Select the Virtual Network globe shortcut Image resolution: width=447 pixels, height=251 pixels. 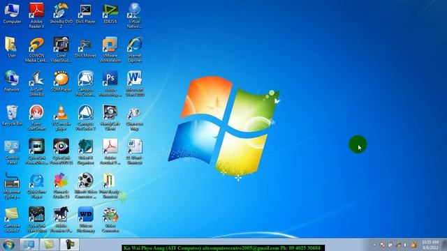pyautogui.click(x=135, y=15)
